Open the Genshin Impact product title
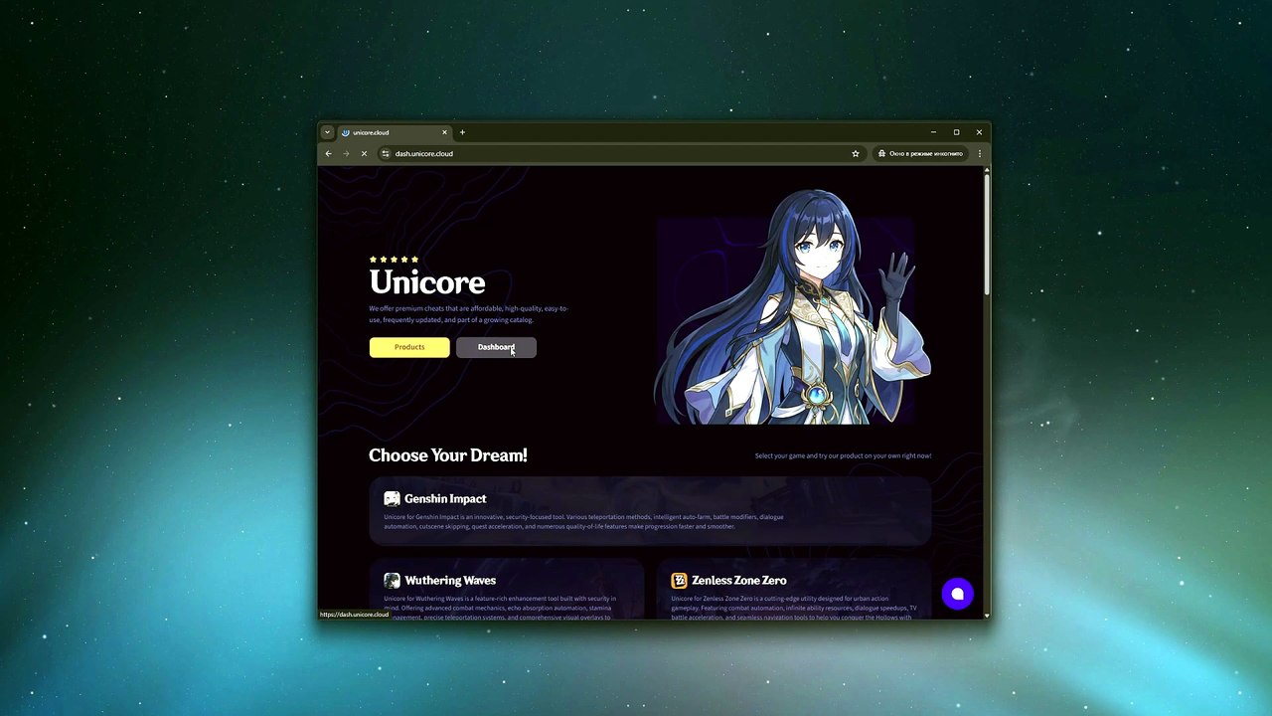This screenshot has height=716, width=1272. tap(445, 498)
